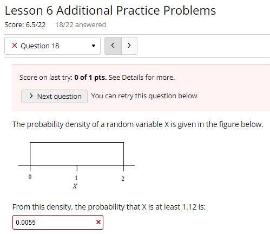Click the red X mark inside answer box
The image size is (270, 234).
click(98, 222)
